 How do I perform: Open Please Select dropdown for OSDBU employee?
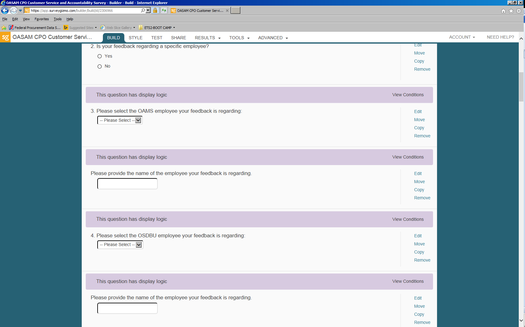coord(120,245)
